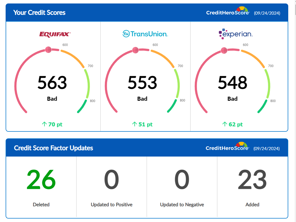Click the Updated to Negative label
This screenshot has width=296, height=222.
coord(182,204)
